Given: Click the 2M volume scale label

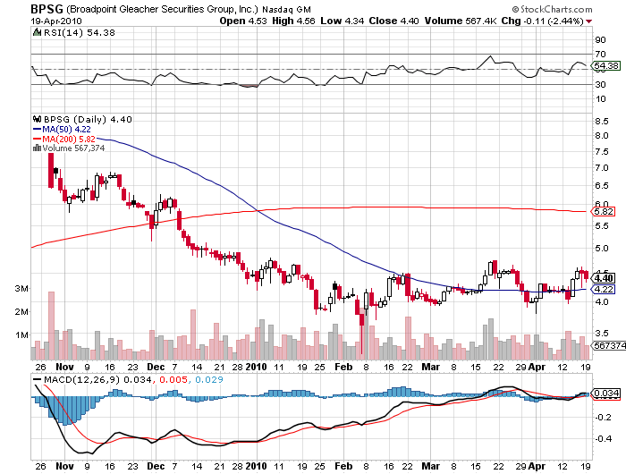Looking at the screenshot, I should pos(21,311).
